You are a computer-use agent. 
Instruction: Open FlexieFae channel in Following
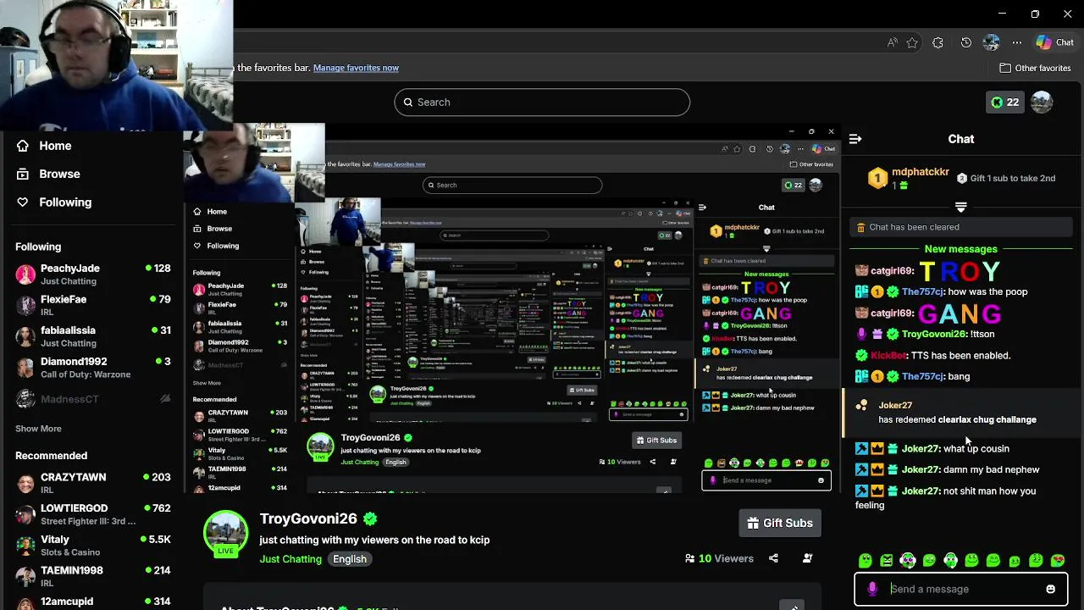point(91,305)
